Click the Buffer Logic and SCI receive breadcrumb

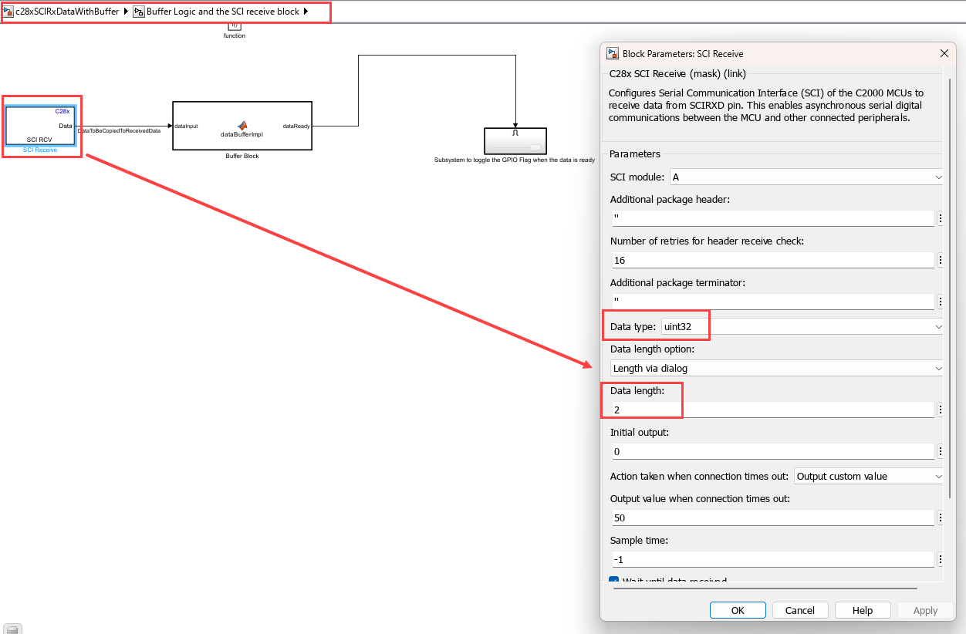tap(223, 12)
